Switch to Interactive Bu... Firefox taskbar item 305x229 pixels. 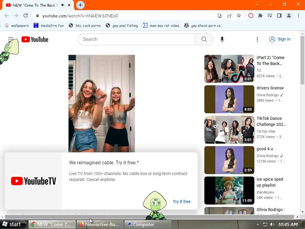(100, 224)
